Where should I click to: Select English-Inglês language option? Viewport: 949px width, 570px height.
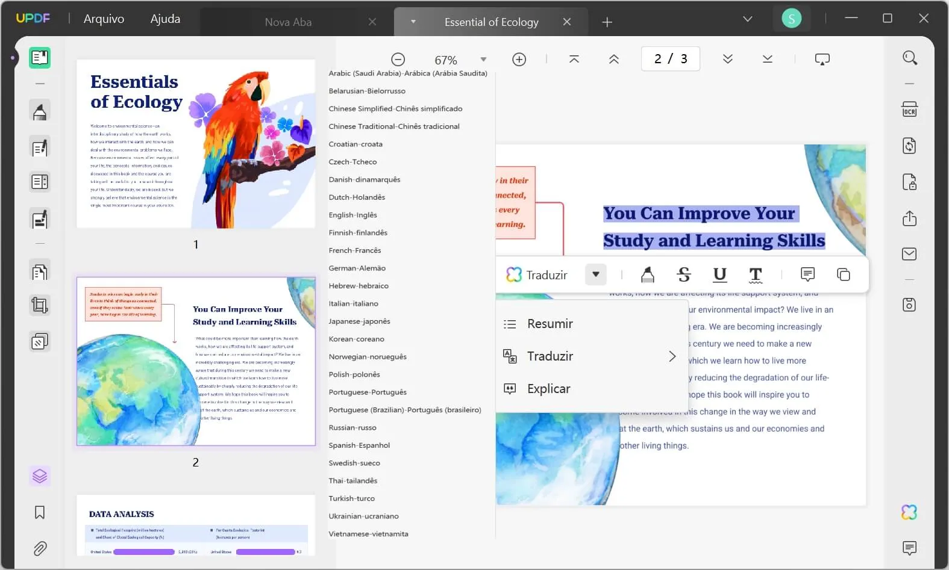coord(353,215)
